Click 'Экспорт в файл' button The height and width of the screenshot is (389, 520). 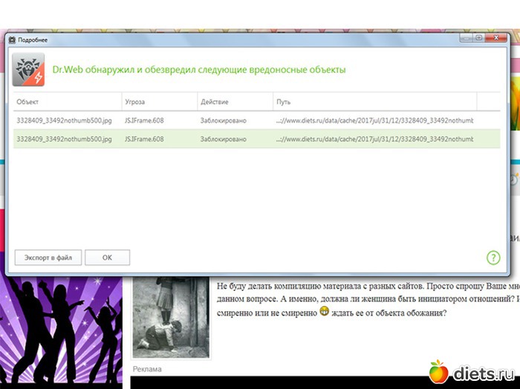(48, 258)
